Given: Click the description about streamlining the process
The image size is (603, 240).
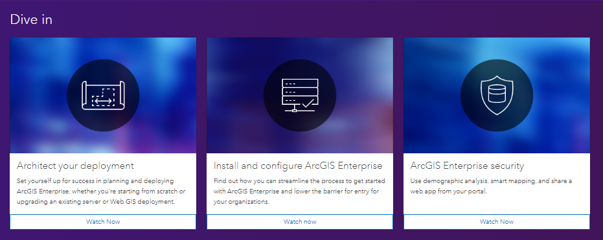Looking at the screenshot, I should pyautogui.click(x=299, y=191).
